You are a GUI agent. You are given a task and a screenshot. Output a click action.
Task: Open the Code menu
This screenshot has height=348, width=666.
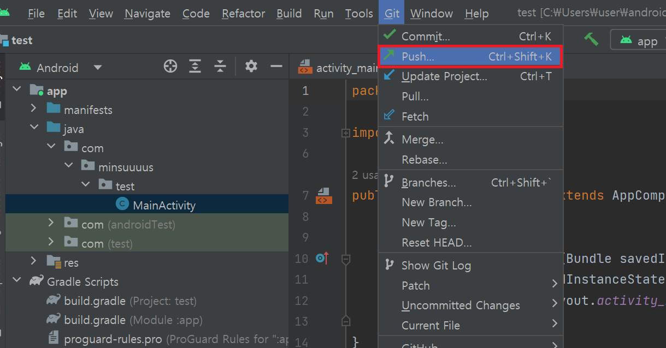pos(196,14)
